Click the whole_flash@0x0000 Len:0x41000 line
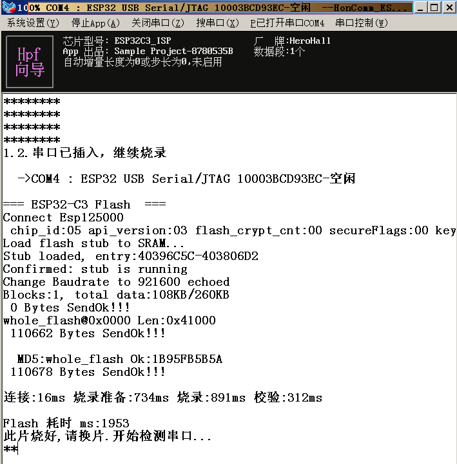This screenshot has width=457, height=464. [x=110, y=320]
